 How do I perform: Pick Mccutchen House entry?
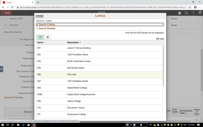(76, 108)
